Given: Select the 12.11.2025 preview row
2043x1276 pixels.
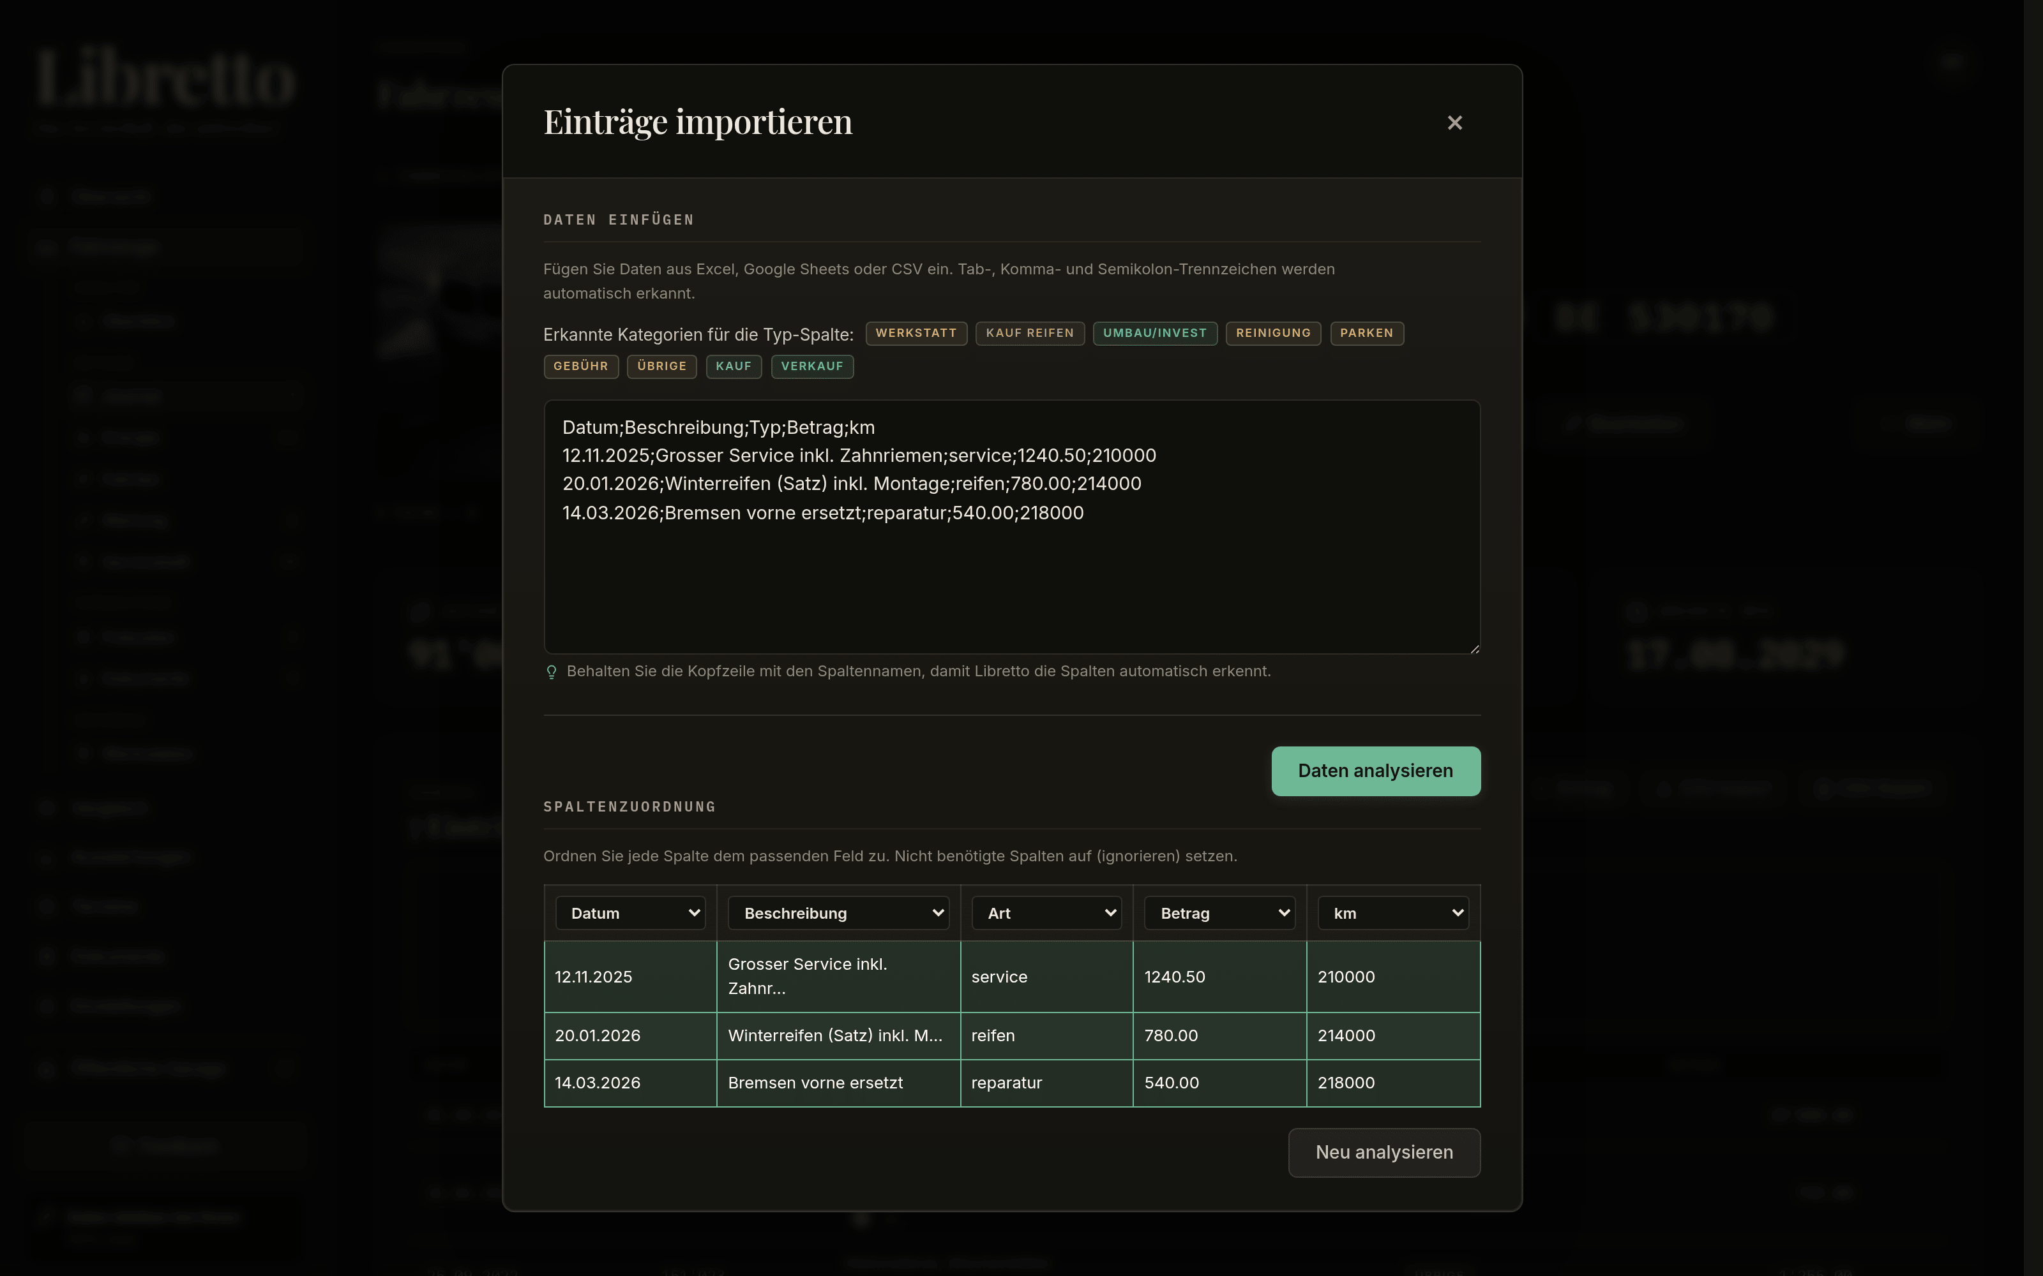Looking at the screenshot, I should 1011,976.
